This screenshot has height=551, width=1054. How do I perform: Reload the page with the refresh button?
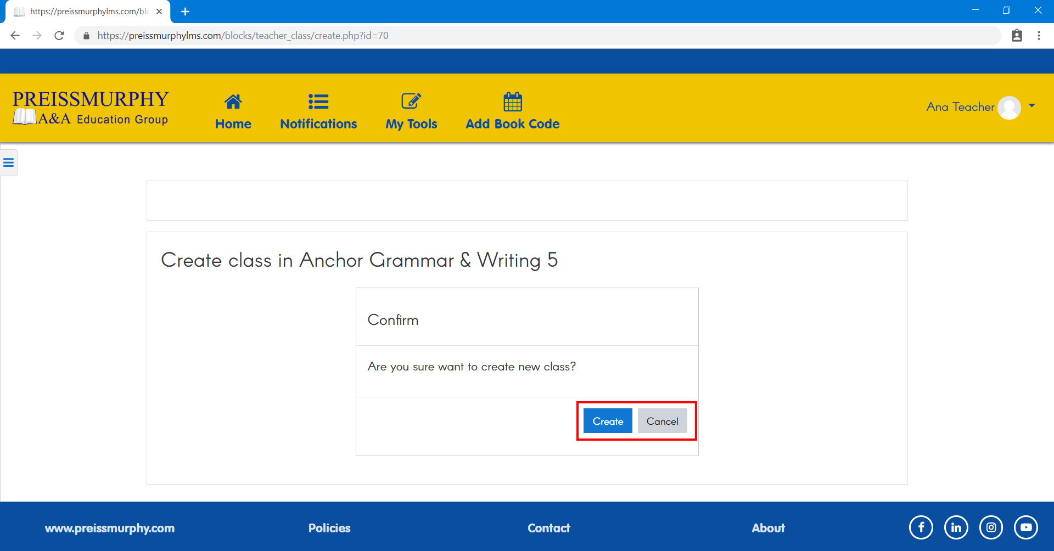[59, 36]
